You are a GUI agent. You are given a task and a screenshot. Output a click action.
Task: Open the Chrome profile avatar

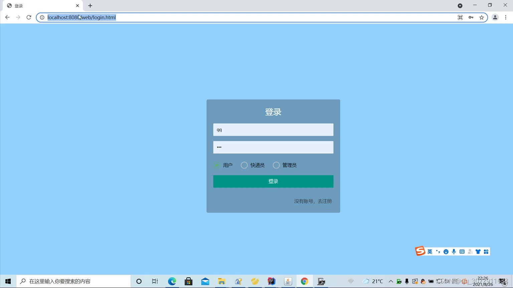(x=495, y=17)
